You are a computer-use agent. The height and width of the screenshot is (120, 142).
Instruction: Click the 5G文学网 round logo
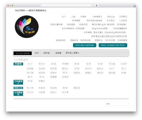click(27, 27)
